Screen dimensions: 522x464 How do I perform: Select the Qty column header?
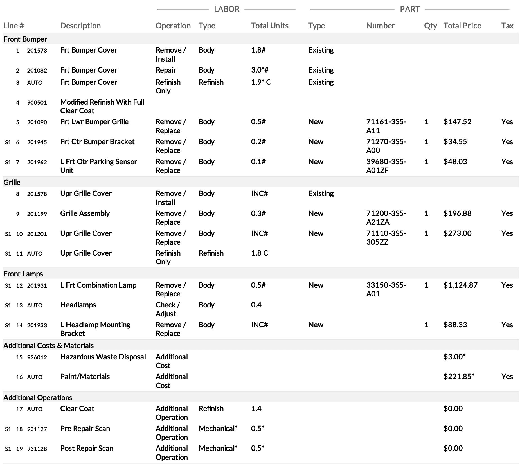pos(430,26)
